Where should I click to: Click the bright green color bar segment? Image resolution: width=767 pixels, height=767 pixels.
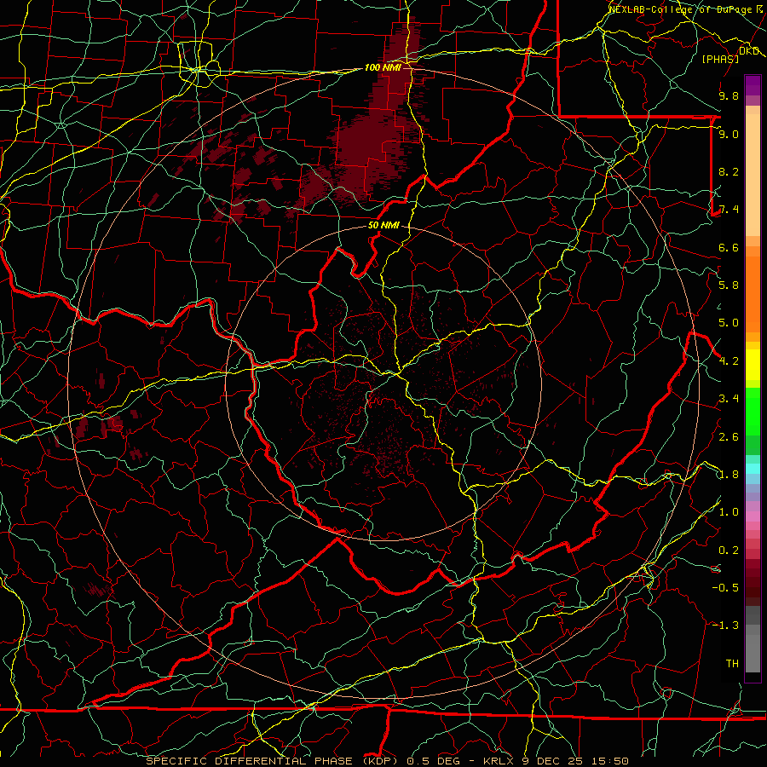(753, 412)
